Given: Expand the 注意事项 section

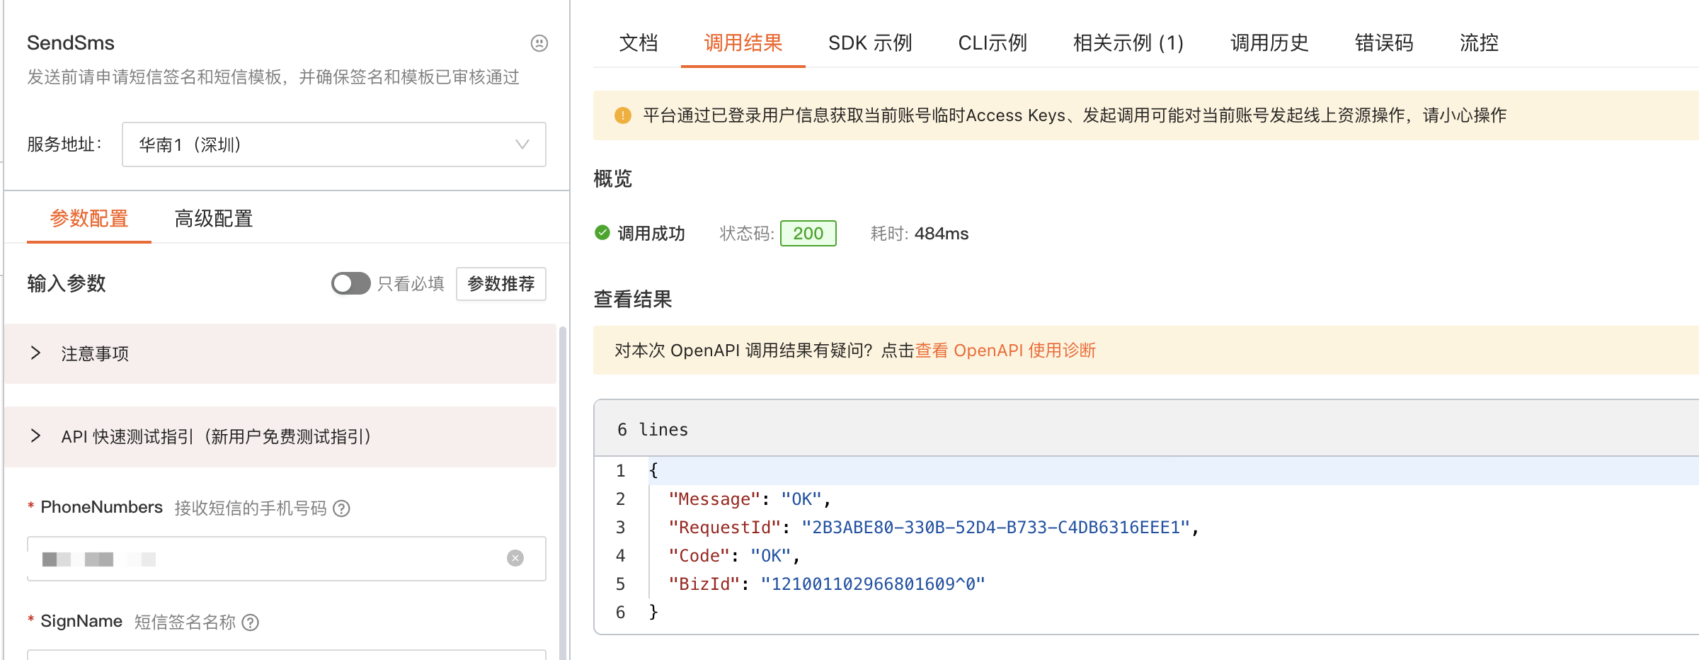Looking at the screenshot, I should (x=280, y=353).
